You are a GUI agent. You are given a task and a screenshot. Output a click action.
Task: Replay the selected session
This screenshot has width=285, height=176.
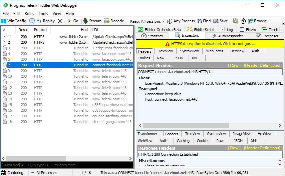click(46, 21)
